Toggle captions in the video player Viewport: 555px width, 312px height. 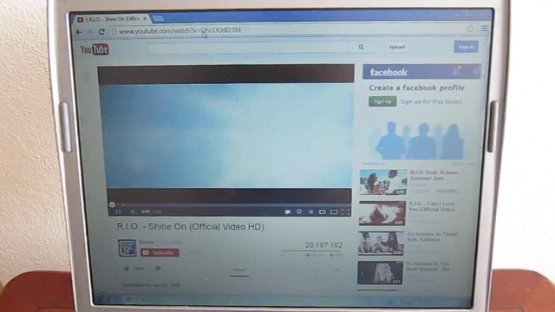click(288, 211)
